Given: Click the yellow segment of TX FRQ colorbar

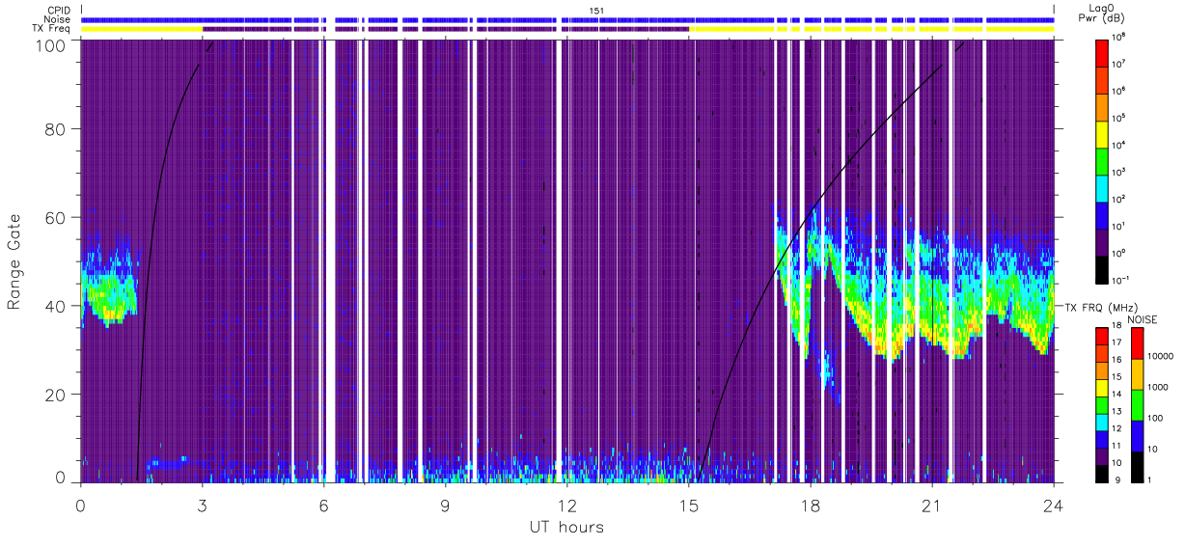Looking at the screenshot, I should click(x=1102, y=388).
